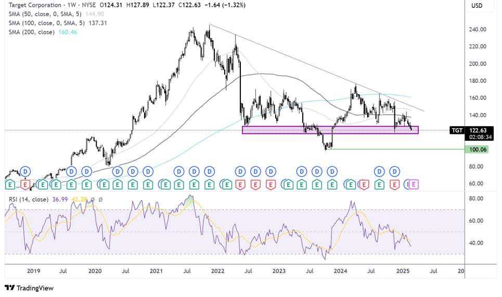Click the dividend D marker near November 2021
502x297 pixels.
pyautogui.click(x=209, y=171)
